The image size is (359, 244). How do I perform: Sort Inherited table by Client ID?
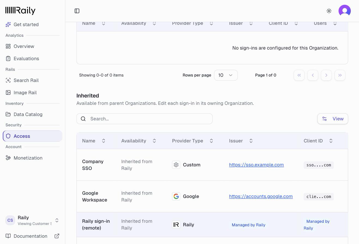click(318, 141)
